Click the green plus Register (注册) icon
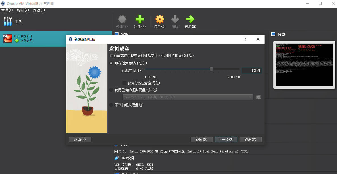This screenshot has height=174, width=337. point(140,19)
